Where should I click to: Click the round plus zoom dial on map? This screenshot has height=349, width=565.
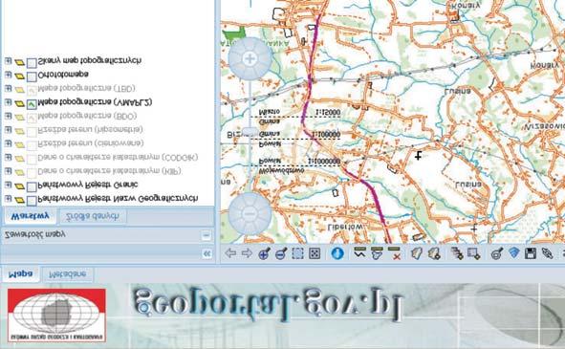pos(250,58)
